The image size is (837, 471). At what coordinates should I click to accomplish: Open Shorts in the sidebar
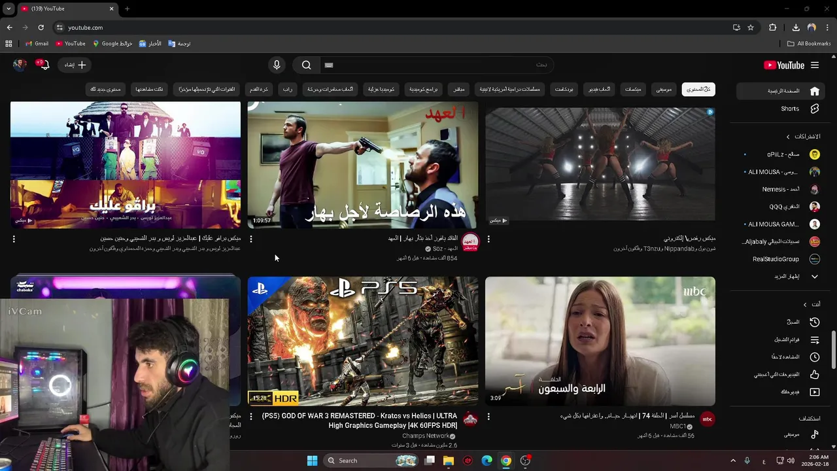click(779, 109)
